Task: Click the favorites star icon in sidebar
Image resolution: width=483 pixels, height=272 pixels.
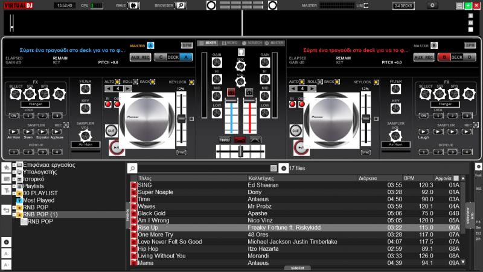Action: pos(6,167)
